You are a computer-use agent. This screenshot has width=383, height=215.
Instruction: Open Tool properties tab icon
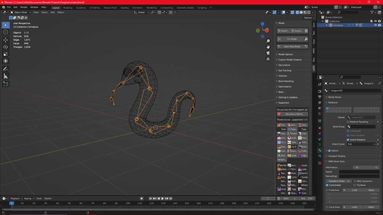320,84
